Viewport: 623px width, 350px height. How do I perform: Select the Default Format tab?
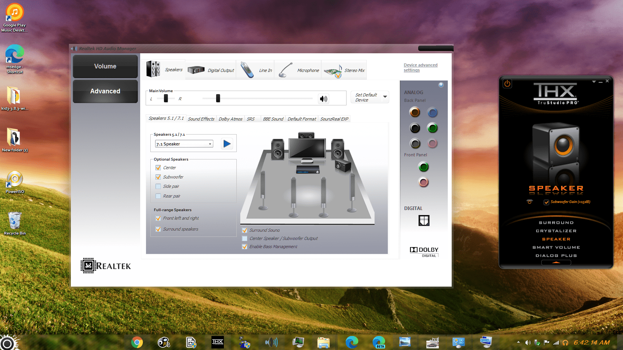pyautogui.click(x=302, y=119)
